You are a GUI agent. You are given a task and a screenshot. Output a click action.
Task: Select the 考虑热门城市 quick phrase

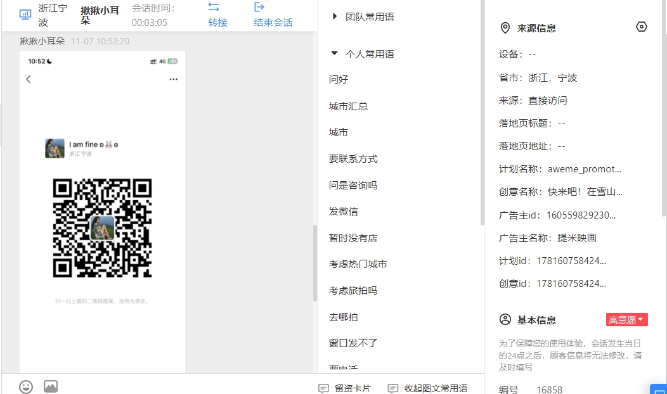point(358,264)
